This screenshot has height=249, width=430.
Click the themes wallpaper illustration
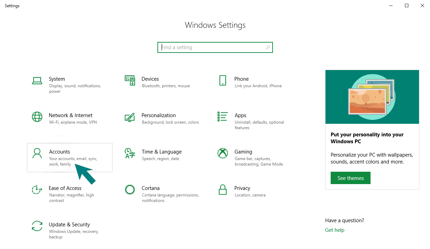[x=372, y=97]
